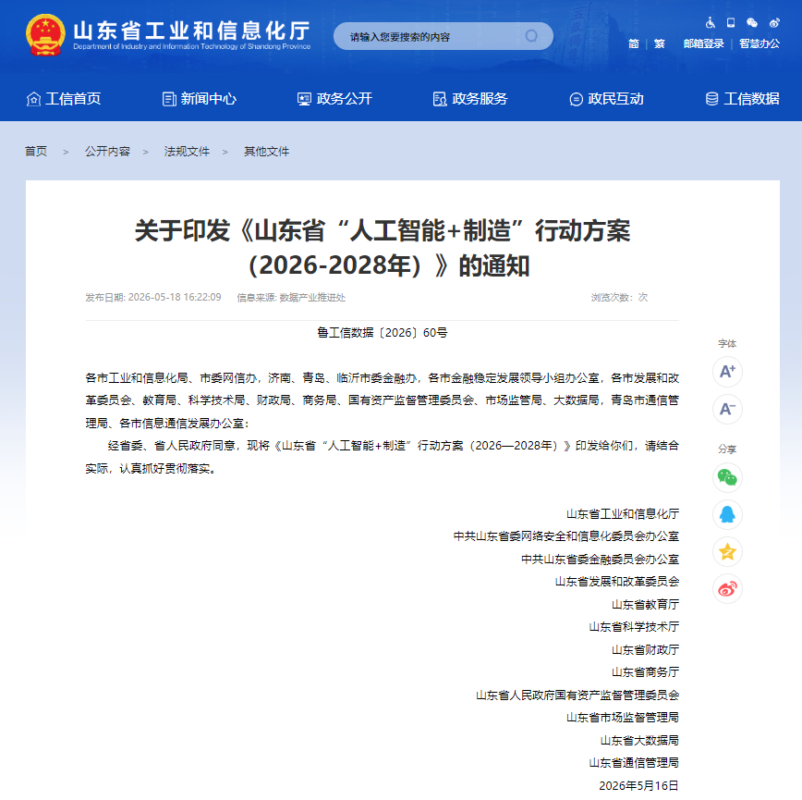Open the mobile version icon
802x800 pixels.
pyautogui.click(x=731, y=22)
